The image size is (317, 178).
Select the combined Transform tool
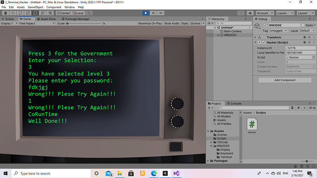pos(43,13)
